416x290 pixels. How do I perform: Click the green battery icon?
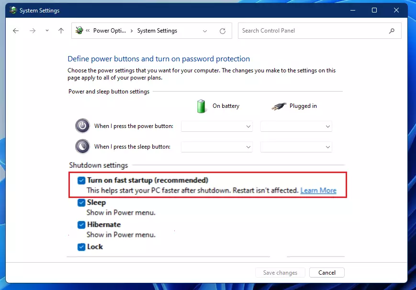coord(201,106)
